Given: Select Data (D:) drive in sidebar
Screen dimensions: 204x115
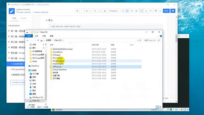Looking at the screenshot, I should coord(36,101).
